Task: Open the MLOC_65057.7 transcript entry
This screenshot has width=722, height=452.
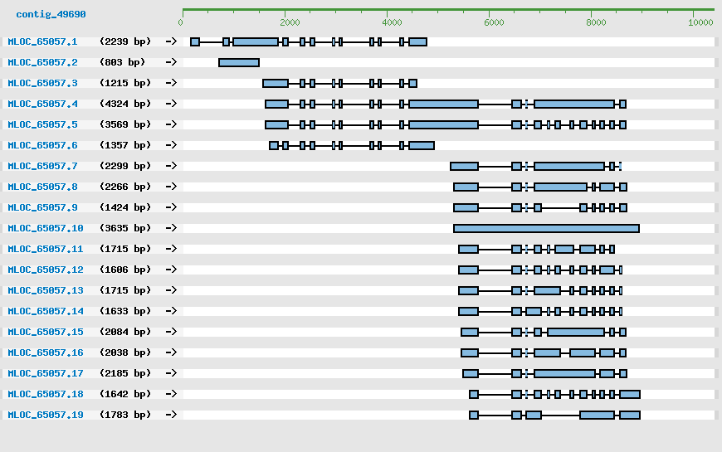Action: pyautogui.click(x=42, y=166)
